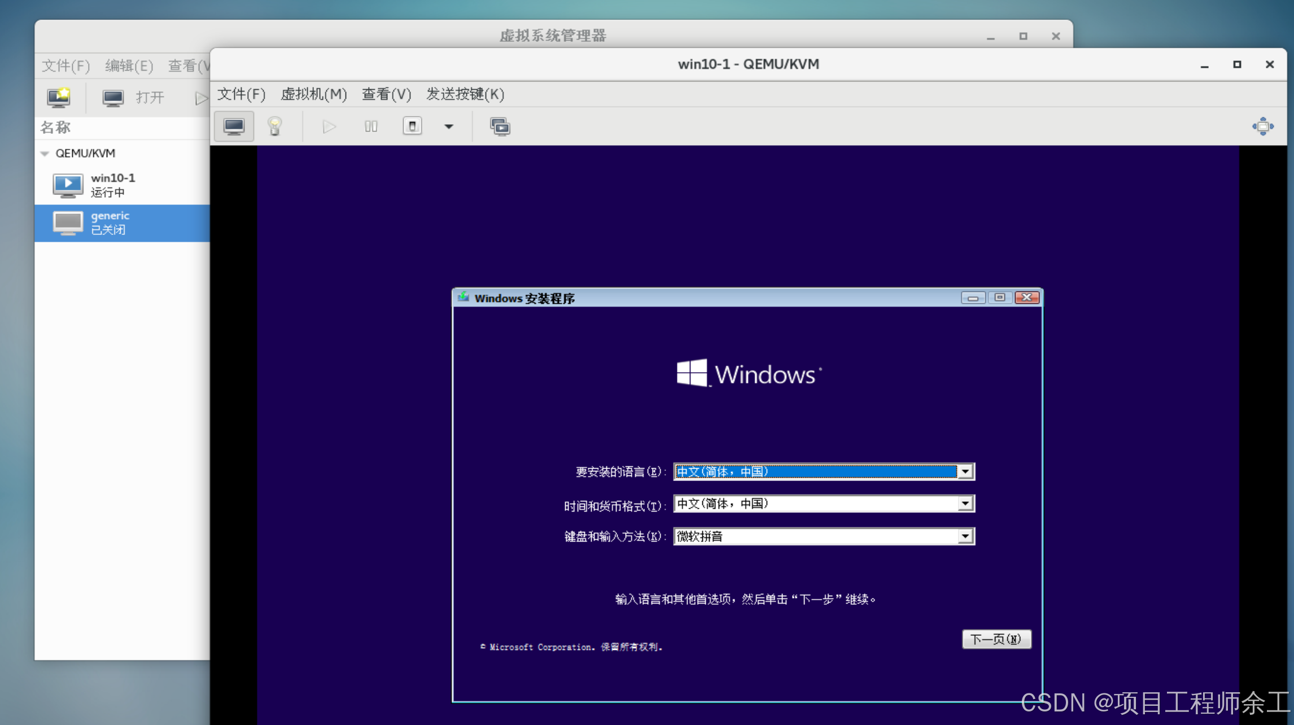This screenshot has width=1294, height=725.
Task: Open the 发送按键(K) menu
Action: click(465, 94)
